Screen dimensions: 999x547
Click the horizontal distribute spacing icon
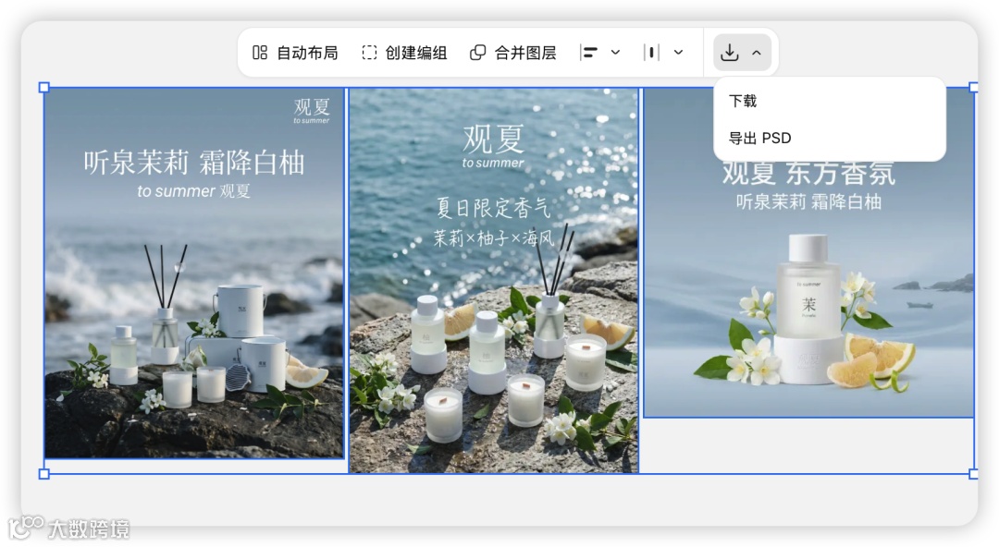coord(651,53)
